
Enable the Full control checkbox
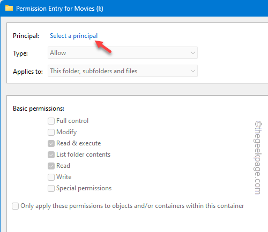[51, 121]
